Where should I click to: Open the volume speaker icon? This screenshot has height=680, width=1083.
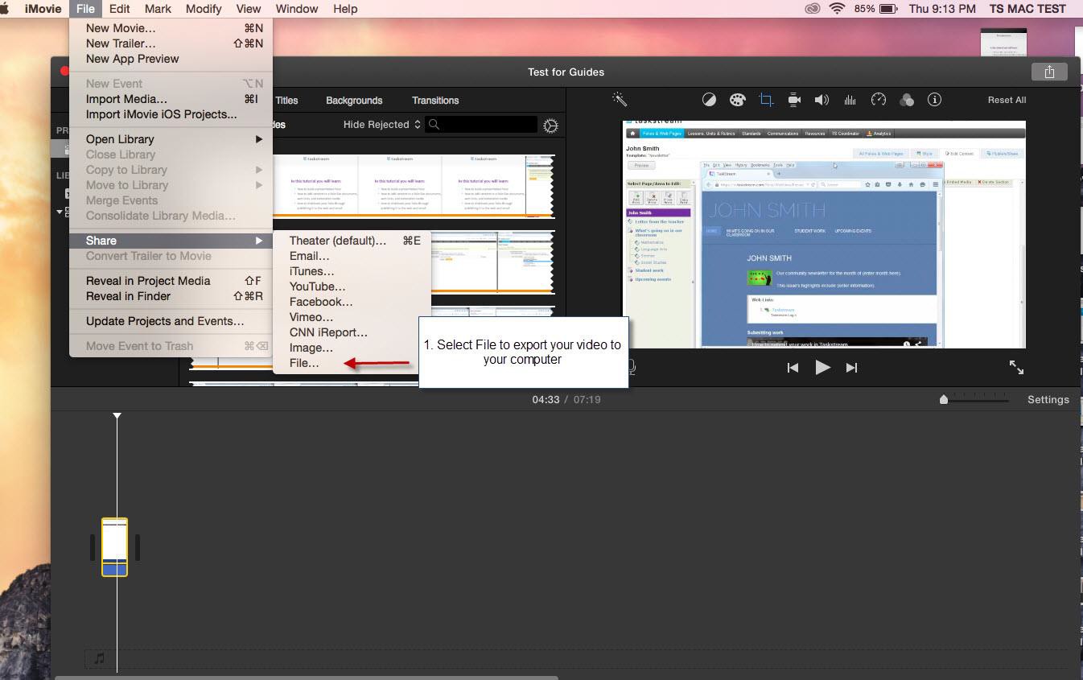(x=822, y=100)
